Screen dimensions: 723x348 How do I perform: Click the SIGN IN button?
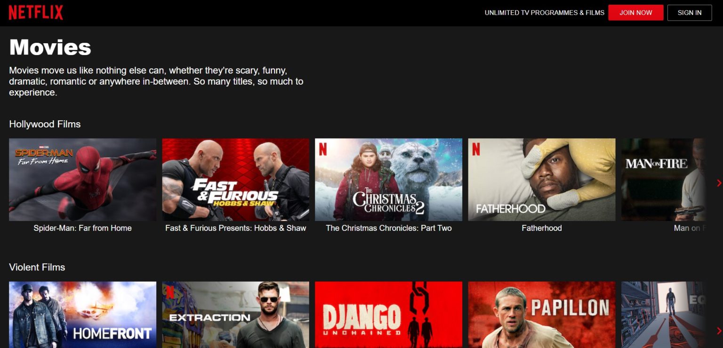(x=689, y=13)
